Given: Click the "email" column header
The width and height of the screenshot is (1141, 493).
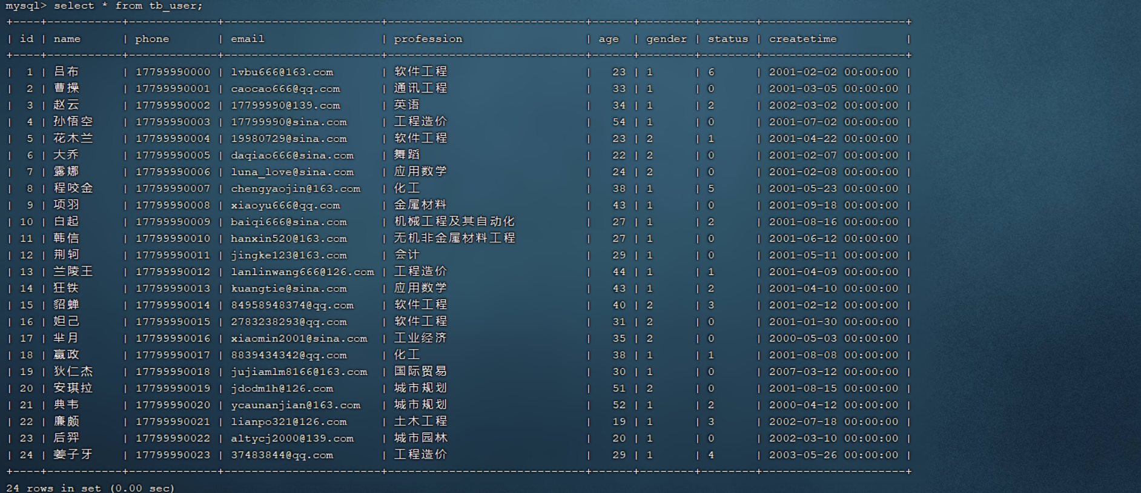Looking at the screenshot, I should (247, 39).
